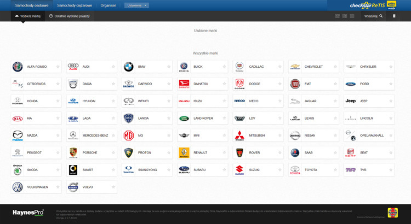Screen dimensions: 411x224
Task: Toggle favourite star for Ford
Action: [391, 84]
